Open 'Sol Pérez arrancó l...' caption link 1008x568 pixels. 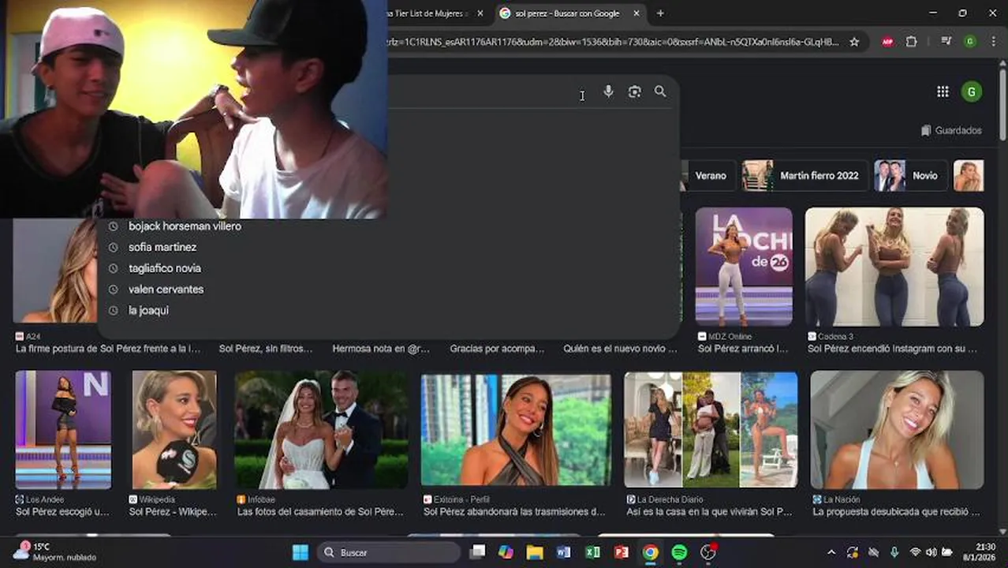point(743,349)
